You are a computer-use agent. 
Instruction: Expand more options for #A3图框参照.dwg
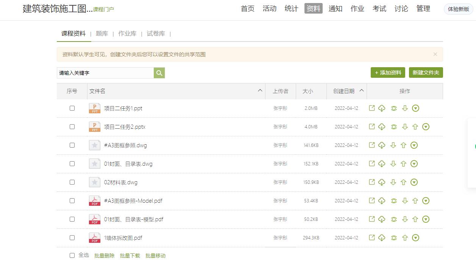(414, 145)
